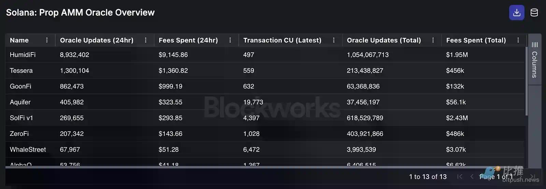
Task: Go to the previous page arrow
Action: click(x=472, y=176)
